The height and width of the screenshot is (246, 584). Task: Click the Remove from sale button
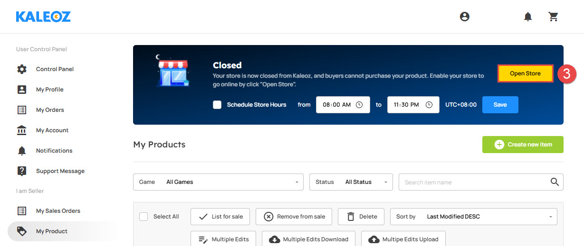[x=295, y=217]
